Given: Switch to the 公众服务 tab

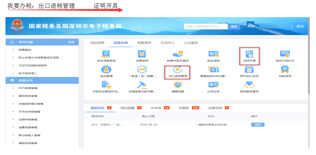Looking at the screenshot, I should click(191, 43).
